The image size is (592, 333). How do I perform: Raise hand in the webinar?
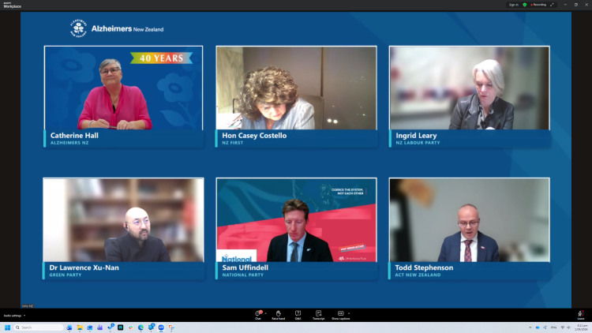[x=279, y=315]
